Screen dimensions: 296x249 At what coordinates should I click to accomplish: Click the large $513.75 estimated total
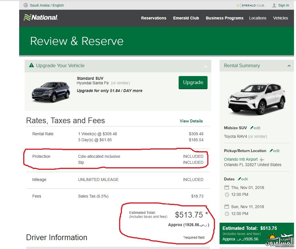tap(189, 215)
